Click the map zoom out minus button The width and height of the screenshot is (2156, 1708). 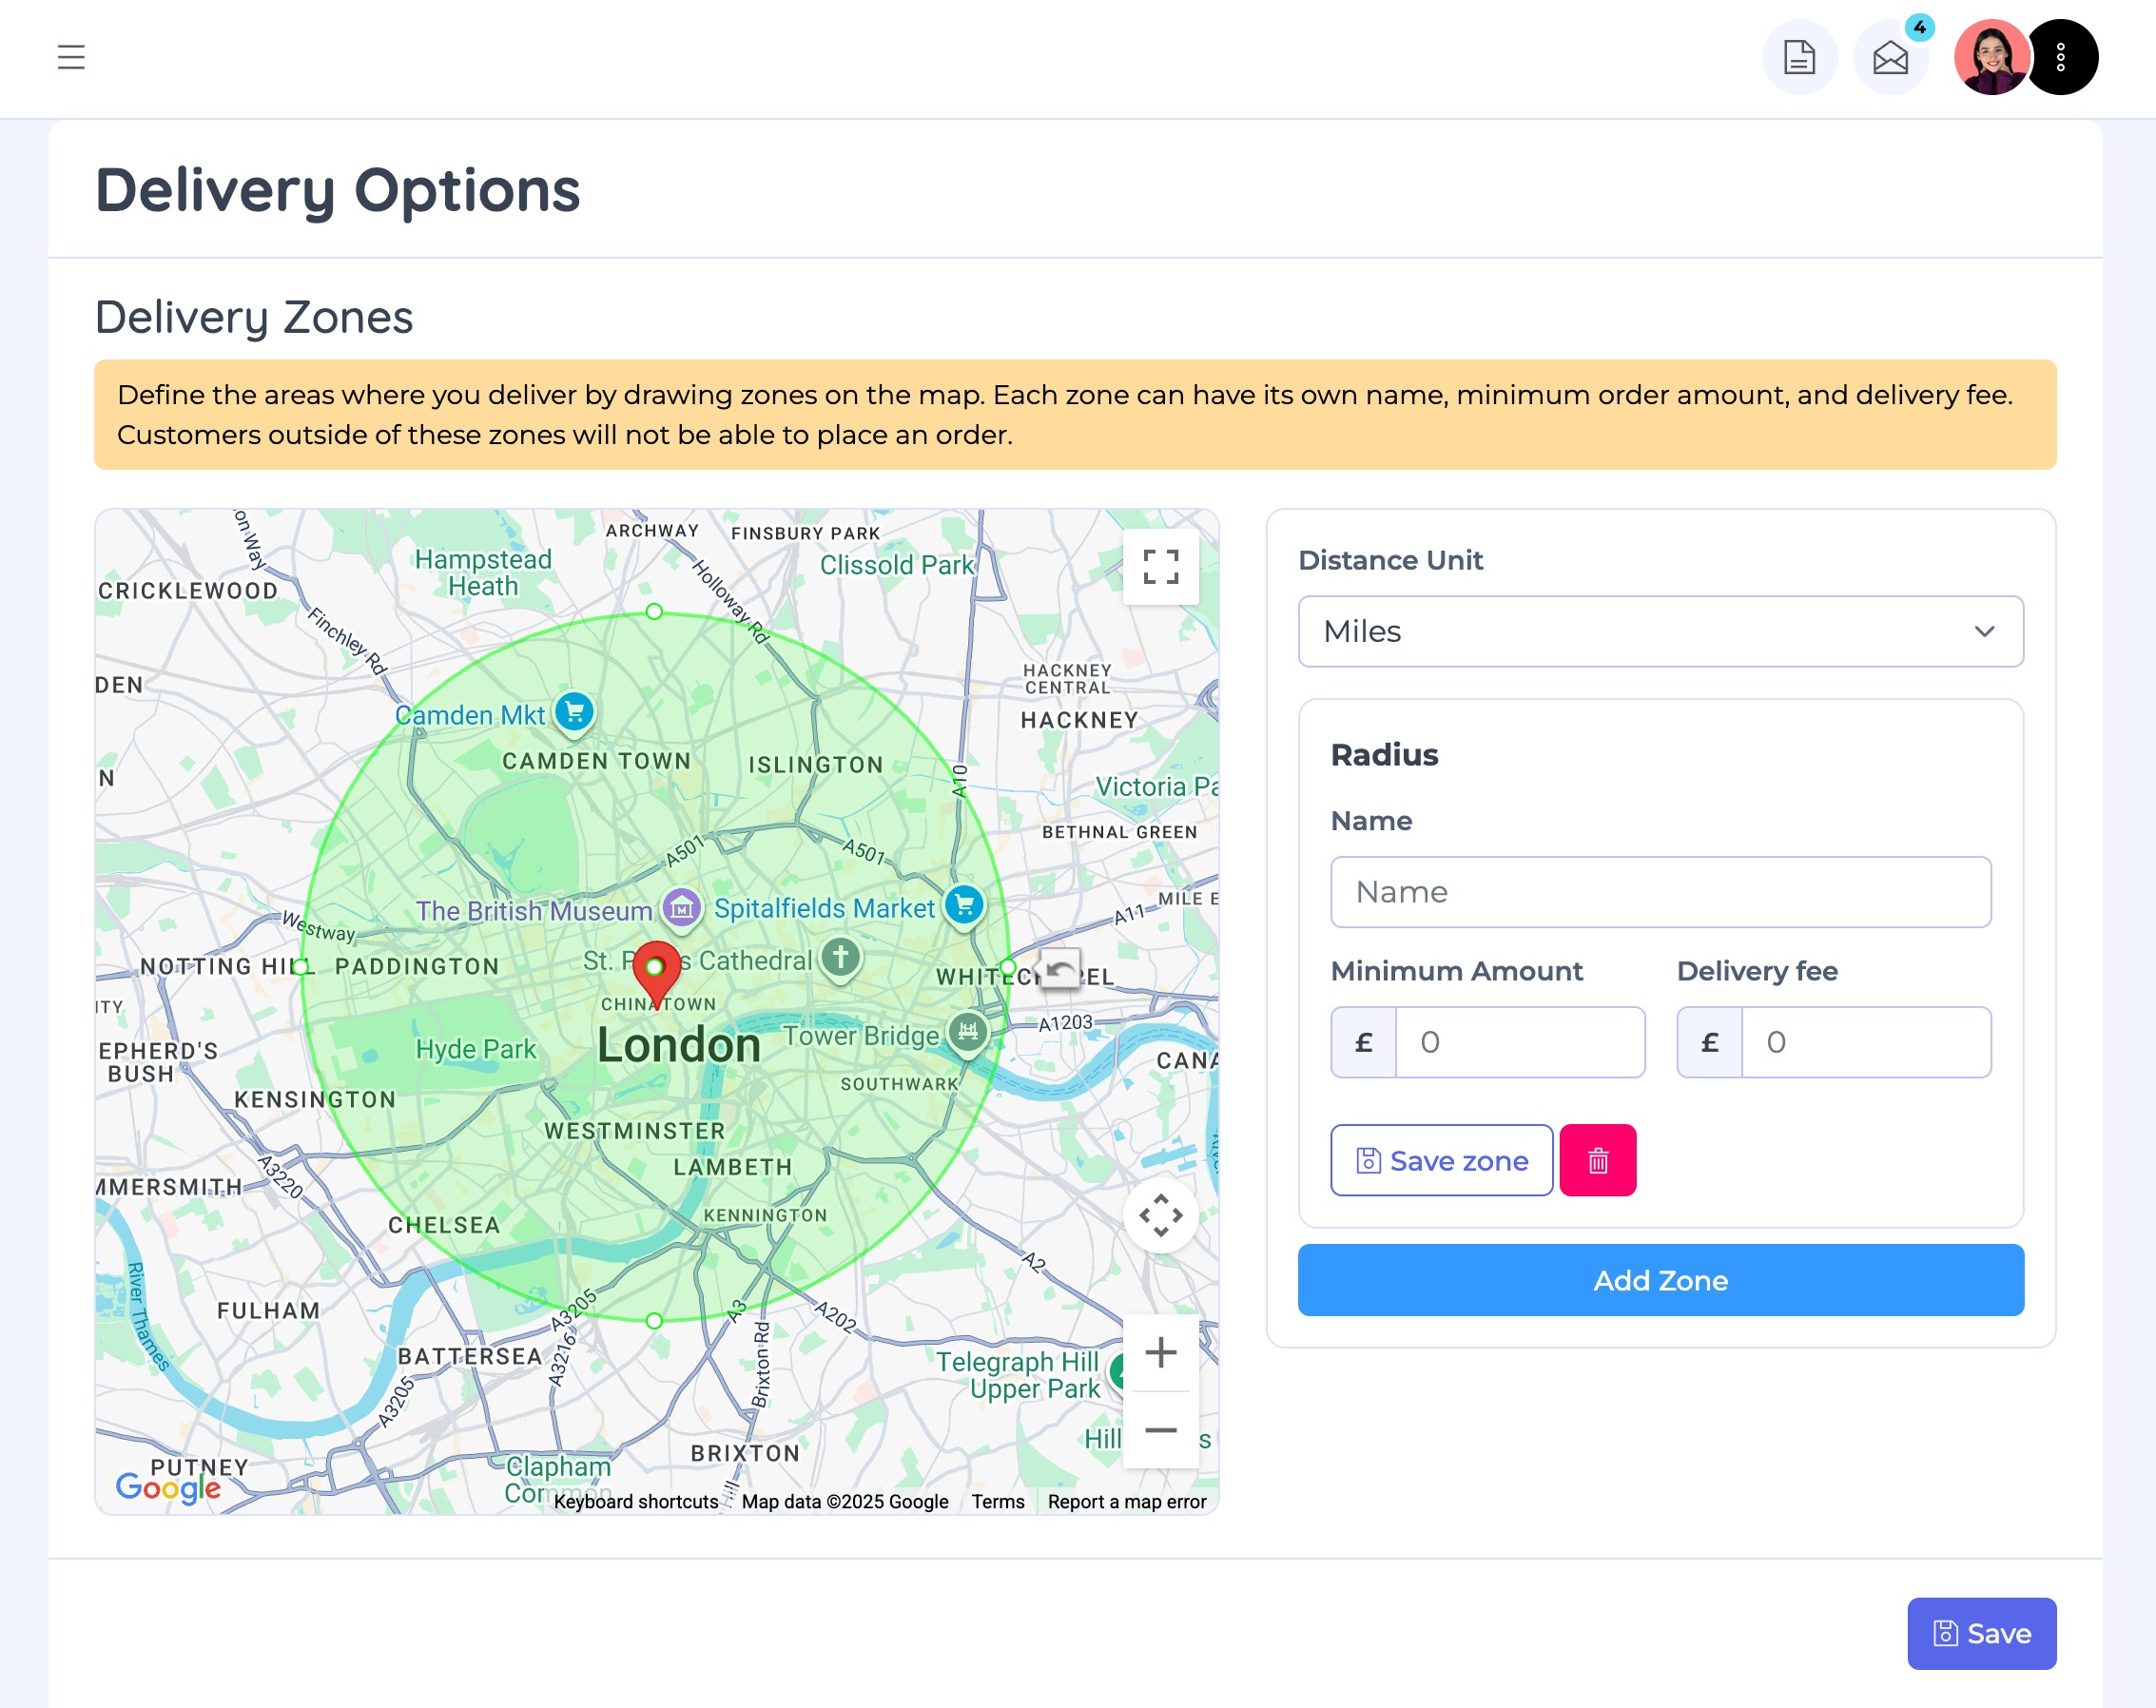coord(1160,1430)
